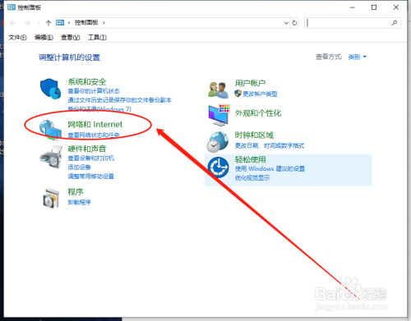Viewport: 411px width, 321px height.
Task: Expand the chevron before 控制面板 breadcrumb
Action: (69, 23)
